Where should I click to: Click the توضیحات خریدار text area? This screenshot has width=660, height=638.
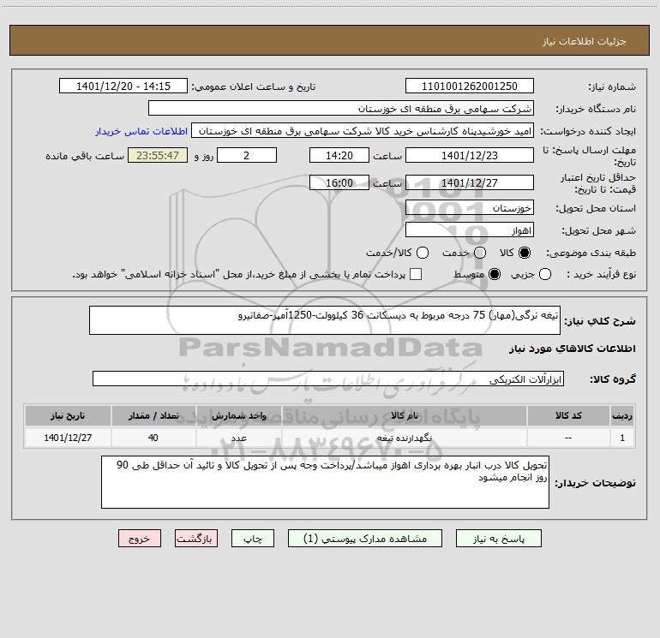point(325,482)
